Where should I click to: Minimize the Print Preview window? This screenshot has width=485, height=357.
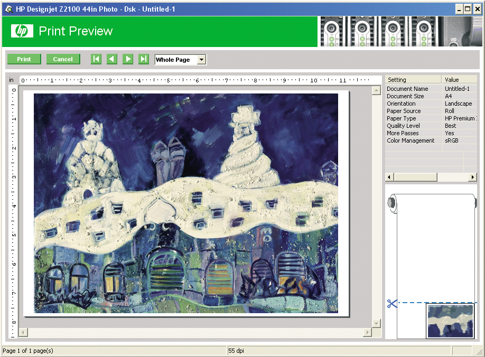[459, 10]
